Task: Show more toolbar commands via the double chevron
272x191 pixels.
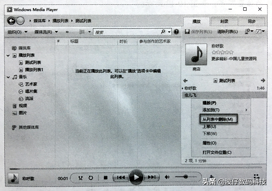Action: [67, 32]
